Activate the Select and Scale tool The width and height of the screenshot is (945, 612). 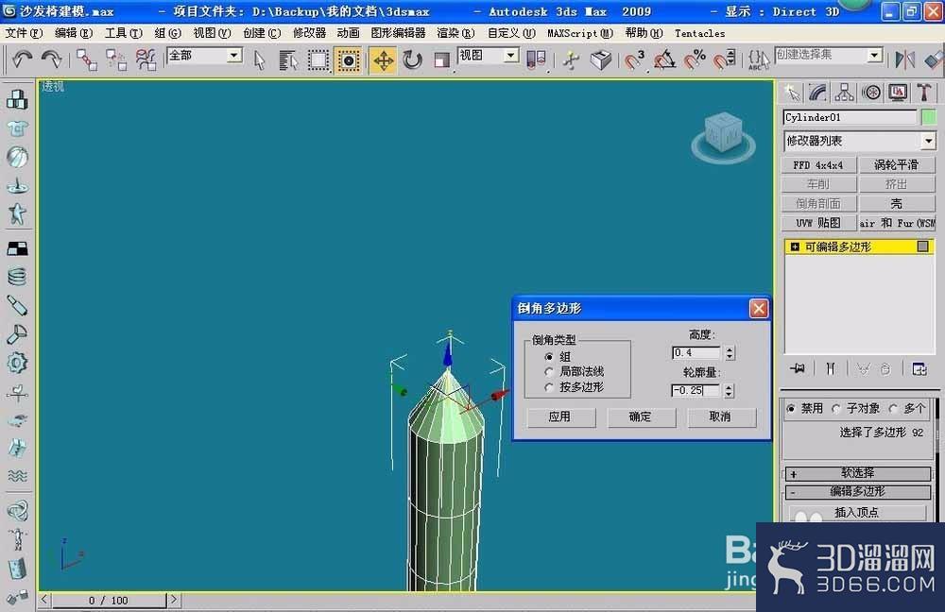tap(442, 60)
